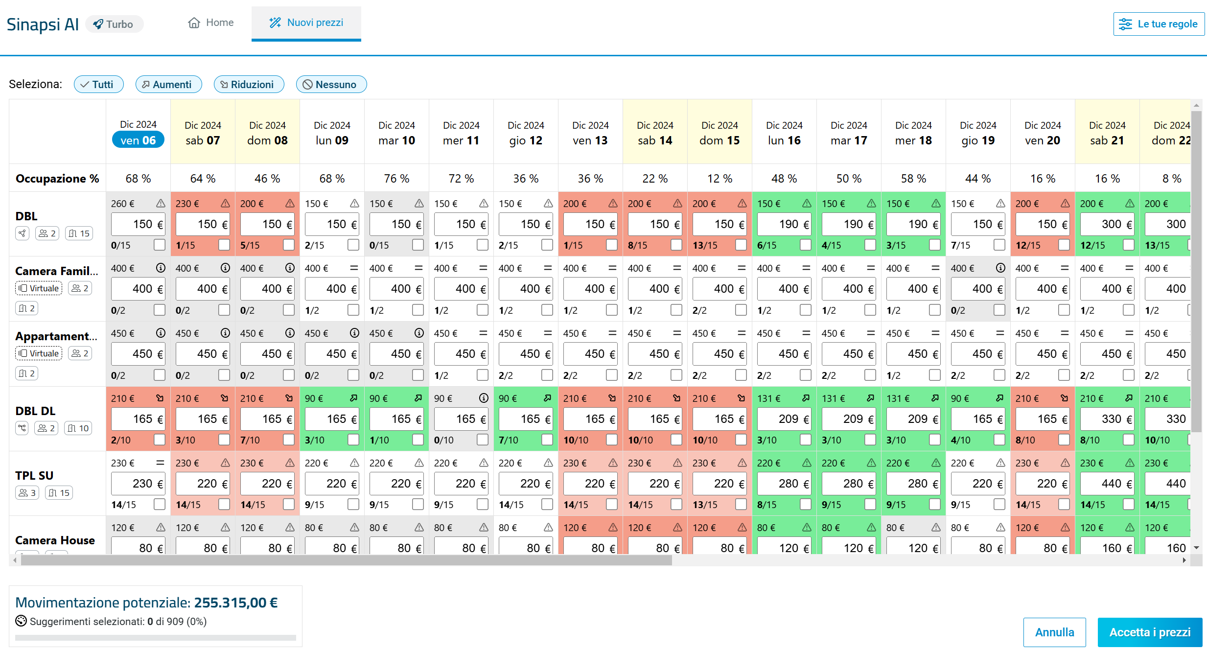
Task: Click the channel icon under the DBL room name
Action: click(x=23, y=233)
